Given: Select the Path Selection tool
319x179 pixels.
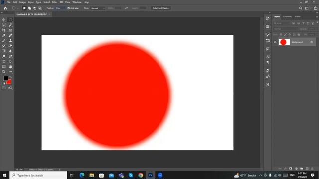Looking at the screenshot, I should [x=10, y=61].
